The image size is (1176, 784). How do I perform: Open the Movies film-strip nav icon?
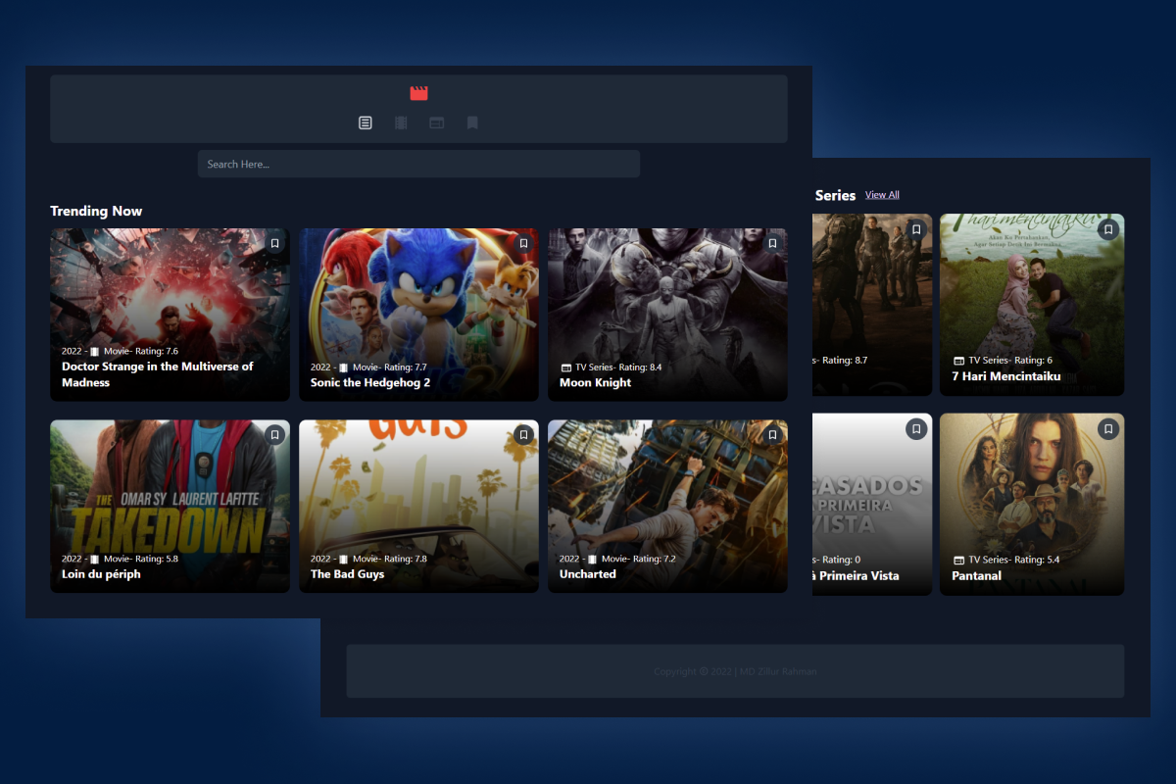pyautogui.click(x=401, y=122)
